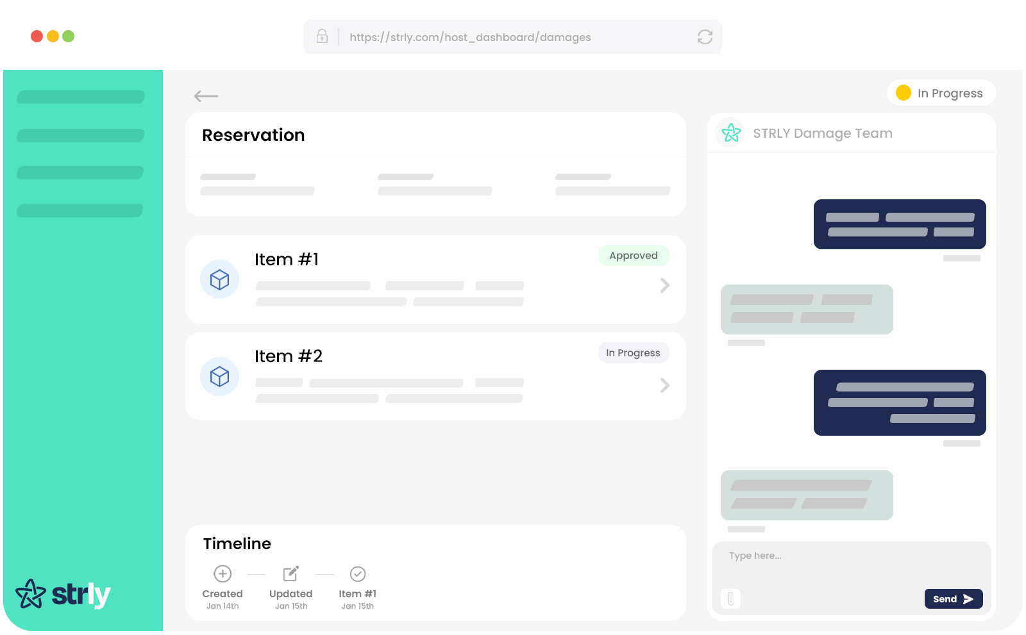
Task: Click the Updated edit timeline icon
Action: (291, 573)
